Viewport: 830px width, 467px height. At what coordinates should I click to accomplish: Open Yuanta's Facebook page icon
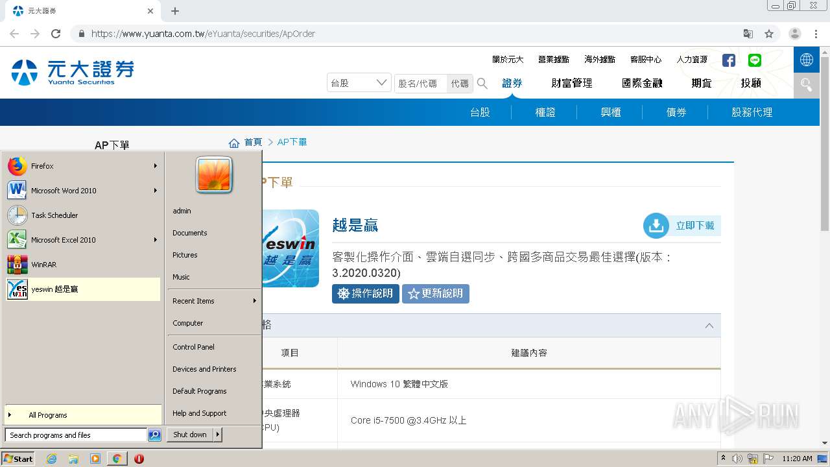729,60
